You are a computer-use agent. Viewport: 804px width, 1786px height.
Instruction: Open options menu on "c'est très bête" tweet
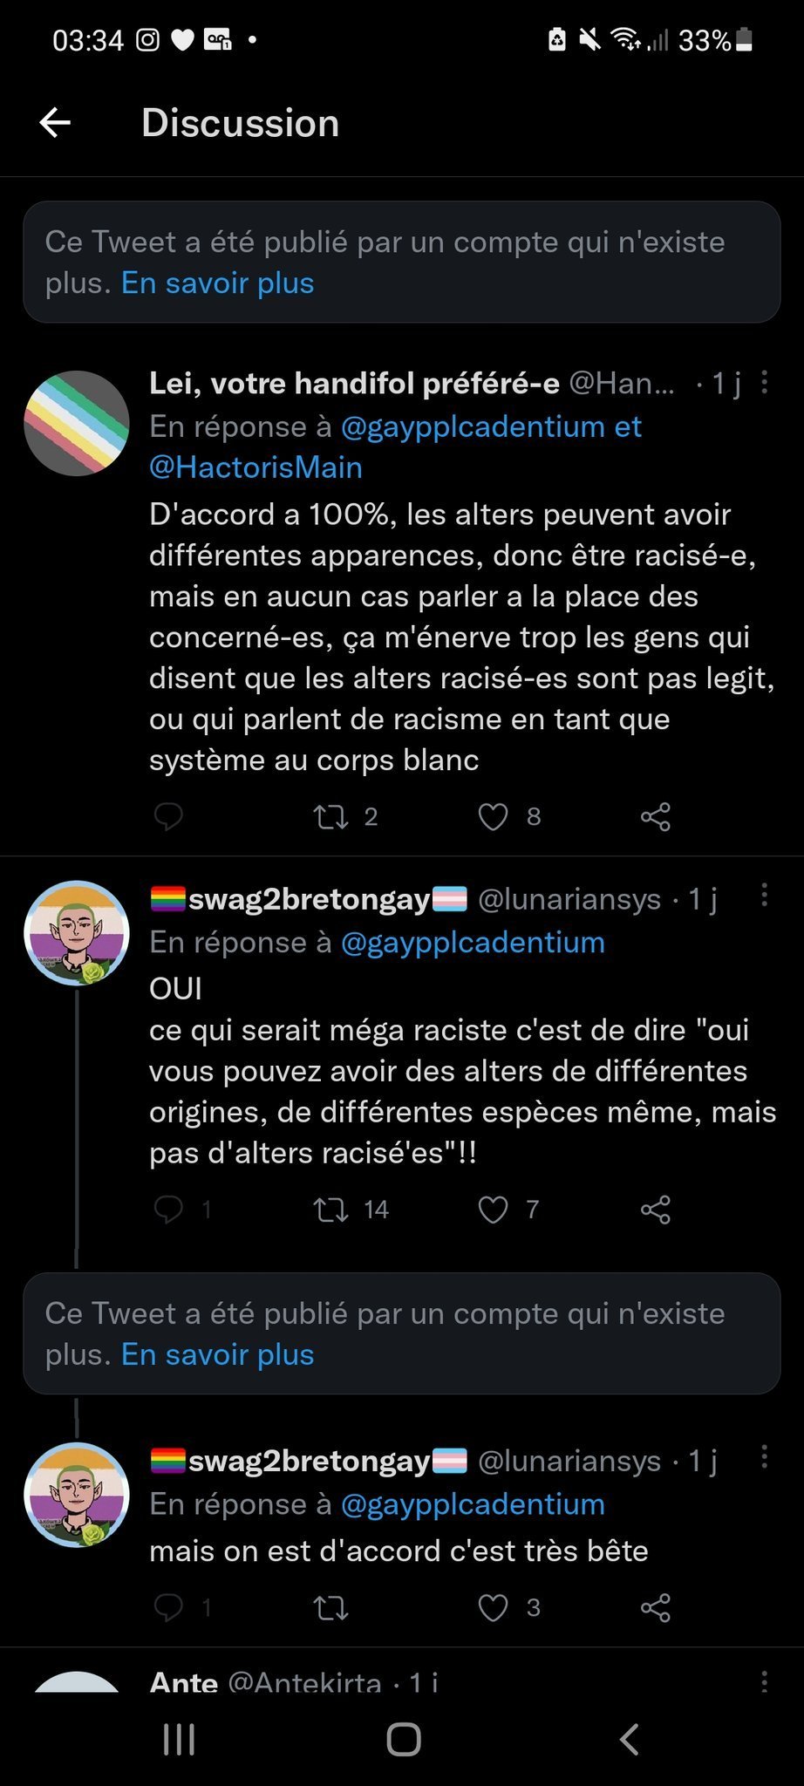click(764, 1456)
